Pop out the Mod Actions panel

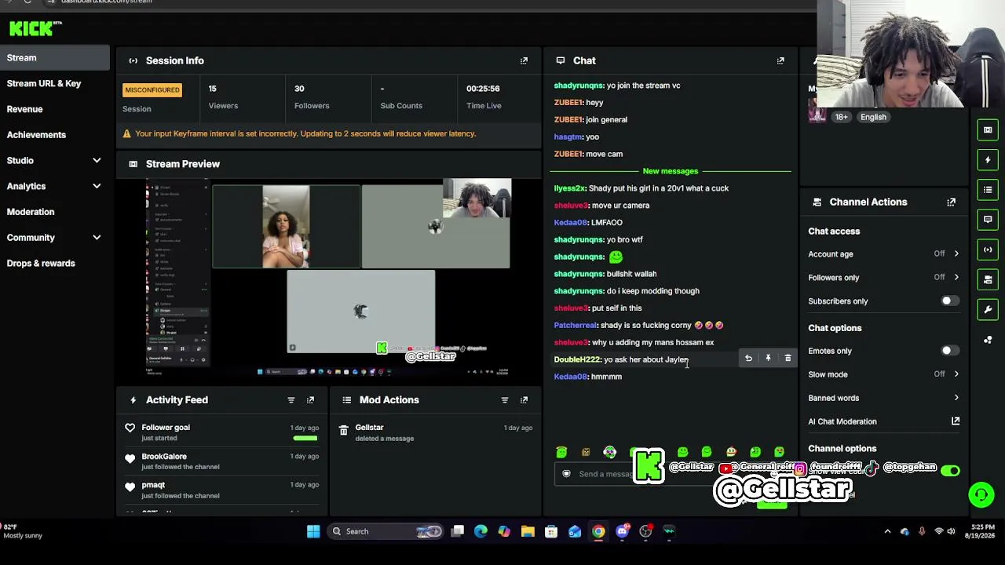pos(524,400)
